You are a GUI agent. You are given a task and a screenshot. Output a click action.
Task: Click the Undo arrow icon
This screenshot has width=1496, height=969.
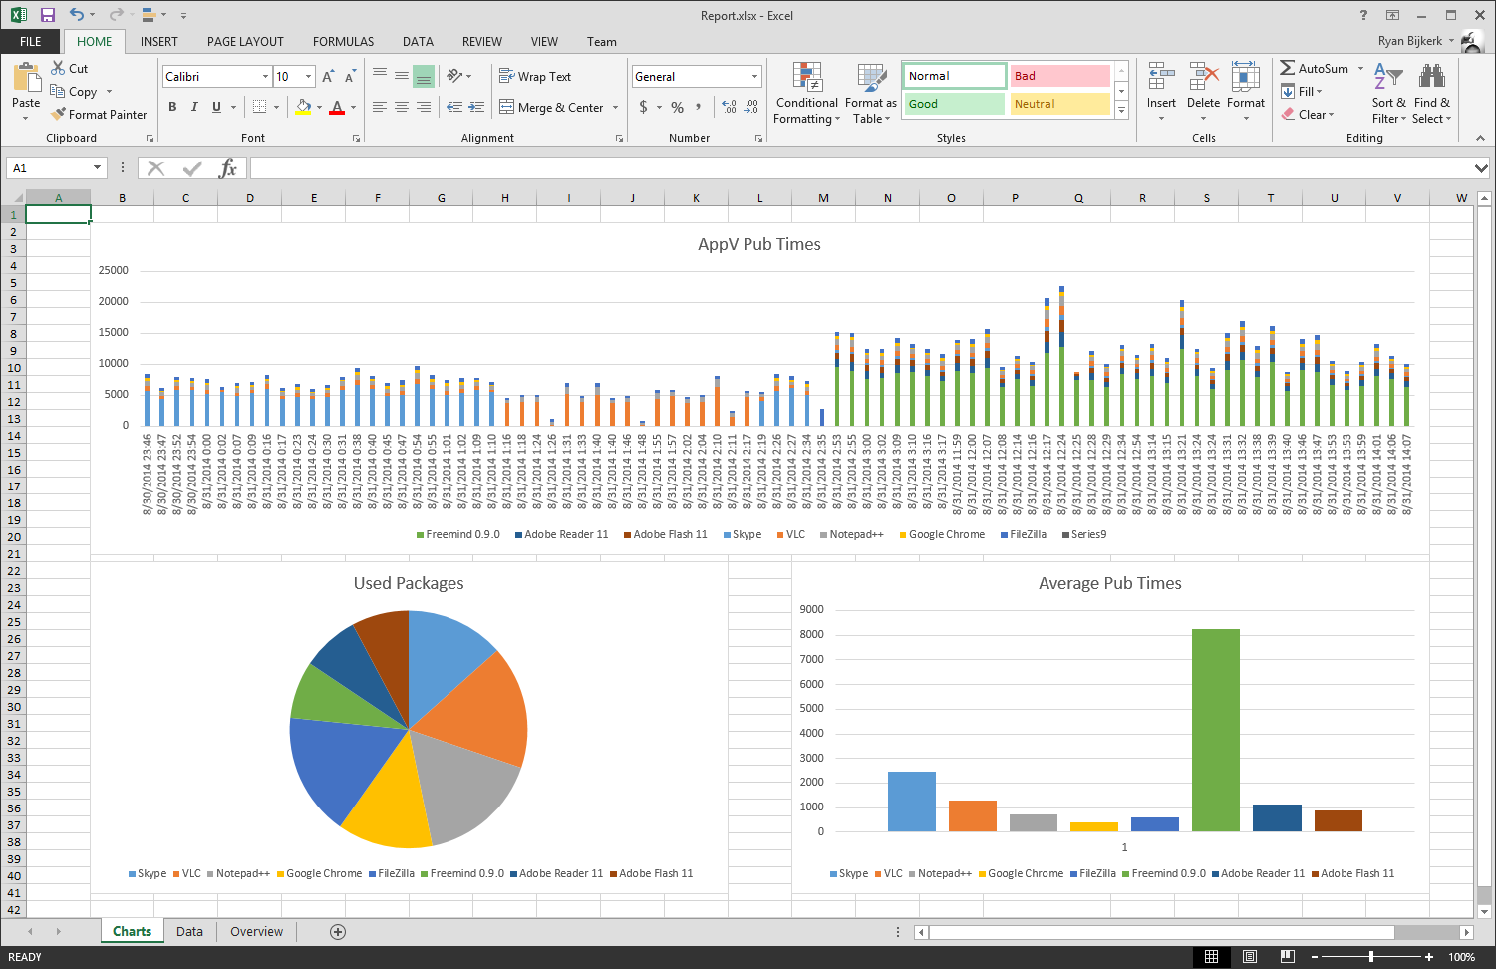click(77, 15)
